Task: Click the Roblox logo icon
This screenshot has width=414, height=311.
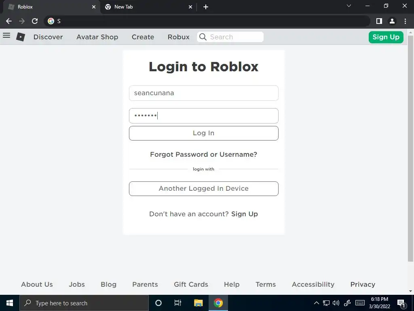Action: [21, 37]
